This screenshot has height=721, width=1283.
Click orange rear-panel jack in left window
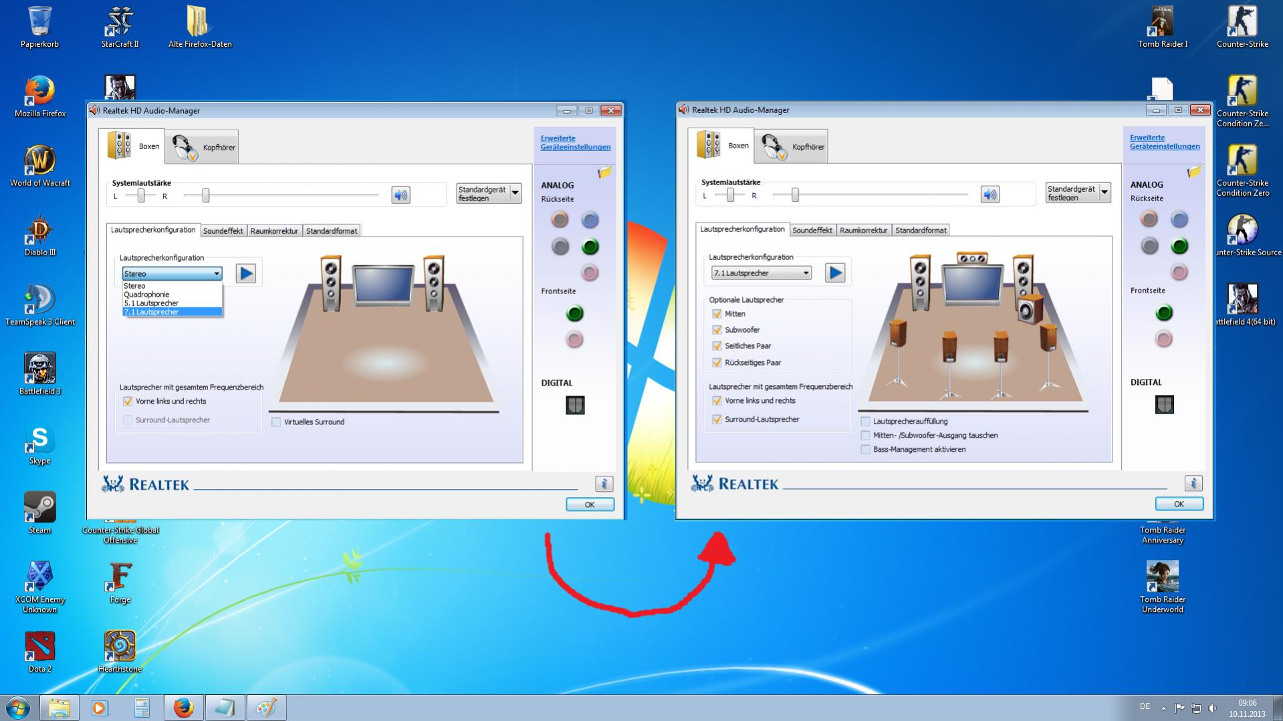point(560,219)
